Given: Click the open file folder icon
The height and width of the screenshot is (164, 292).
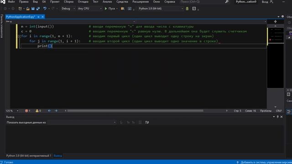Looking at the screenshot, I should pos(28,9).
